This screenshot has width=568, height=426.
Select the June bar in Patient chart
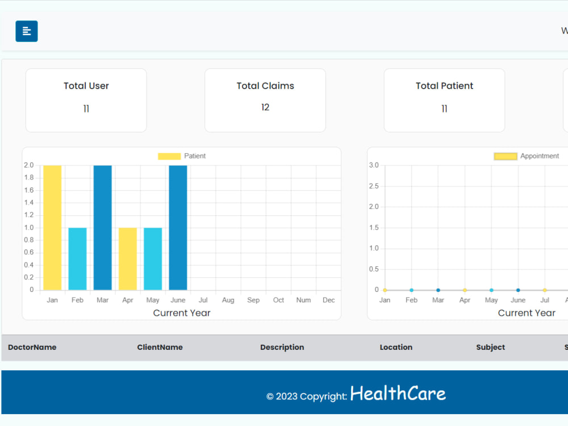178,228
